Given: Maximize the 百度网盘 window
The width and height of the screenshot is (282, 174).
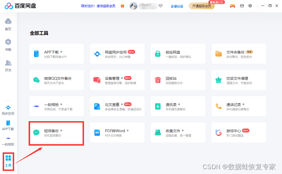Looking at the screenshot, I should pos(270,6).
